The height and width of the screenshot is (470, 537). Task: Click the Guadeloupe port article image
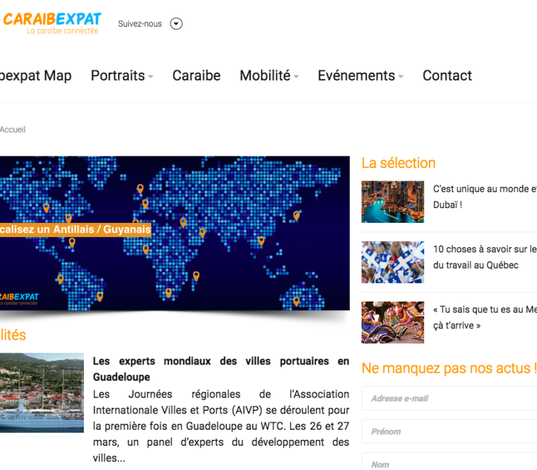42,393
